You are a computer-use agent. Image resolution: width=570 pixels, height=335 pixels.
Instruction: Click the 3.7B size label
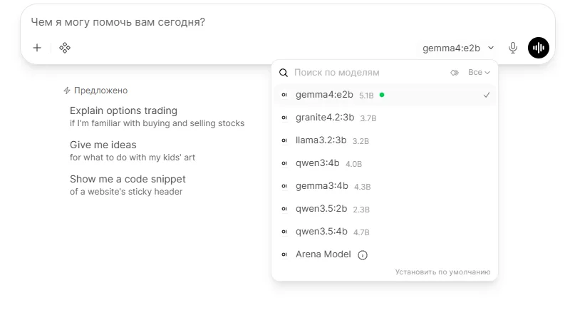pyautogui.click(x=368, y=118)
